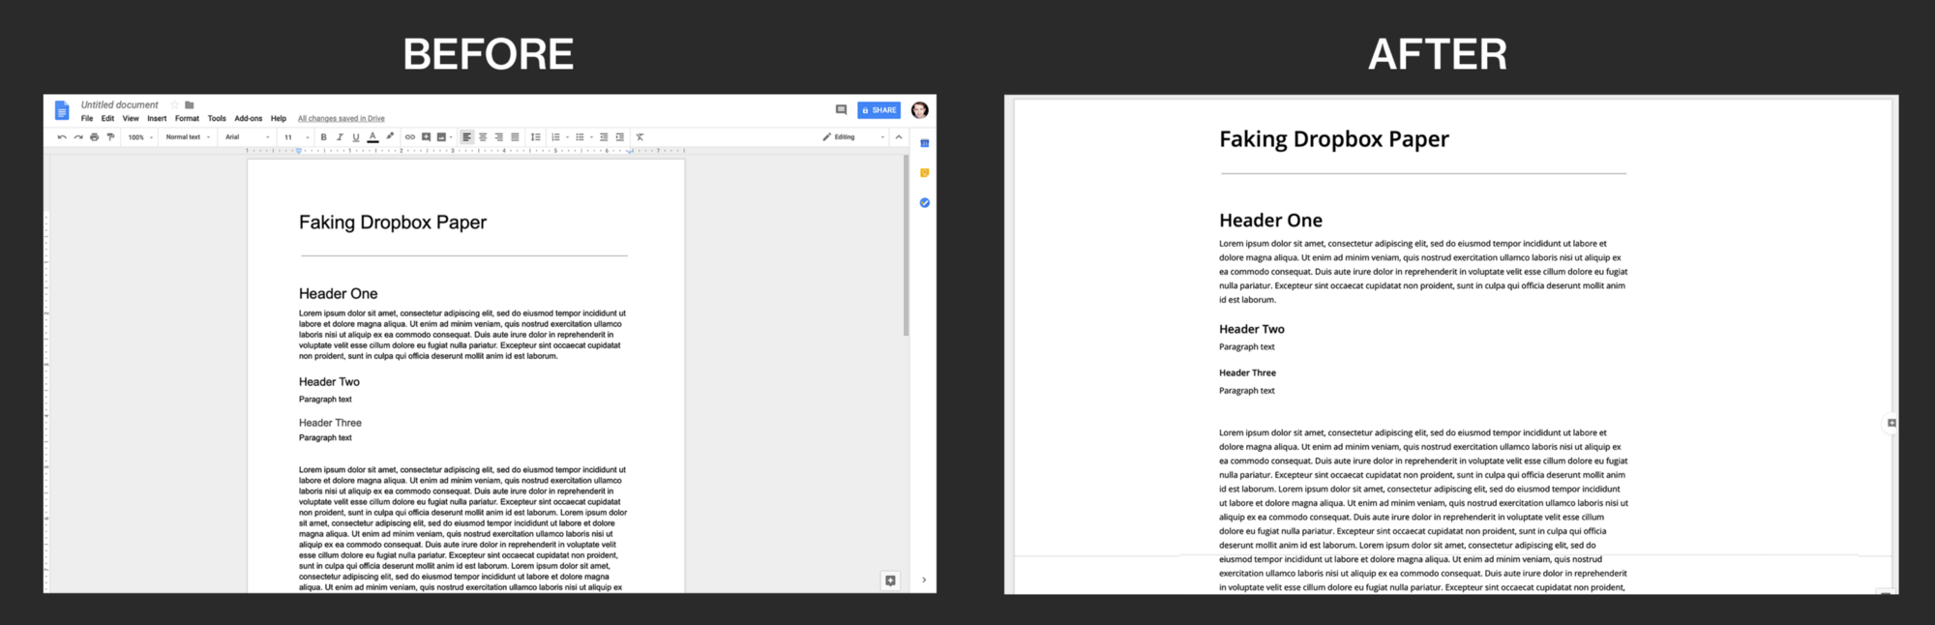Open the 100% zoom dropdown
The image size is (1935, 625).
point(140,137)
